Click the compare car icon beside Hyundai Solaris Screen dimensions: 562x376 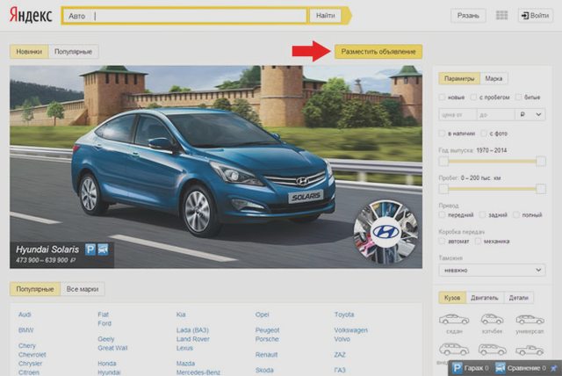click(103, 249)
